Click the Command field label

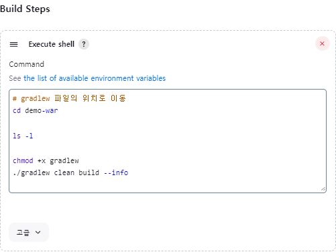[x=27, y=64]
